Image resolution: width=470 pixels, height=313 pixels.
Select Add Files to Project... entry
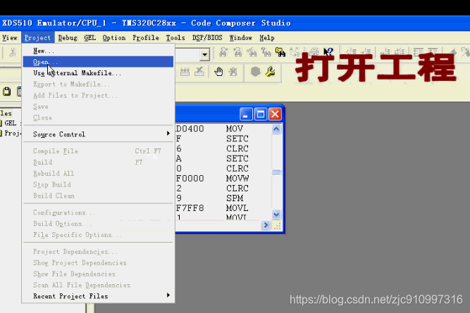point(99,96)
